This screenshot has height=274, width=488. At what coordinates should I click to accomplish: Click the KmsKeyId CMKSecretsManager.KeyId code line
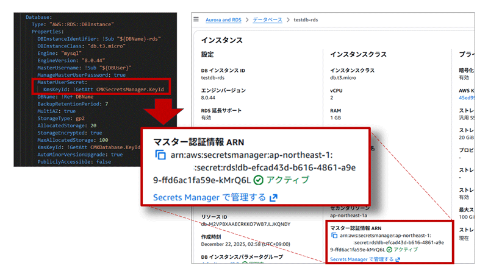pyautogui.click(x=104, y=89)
